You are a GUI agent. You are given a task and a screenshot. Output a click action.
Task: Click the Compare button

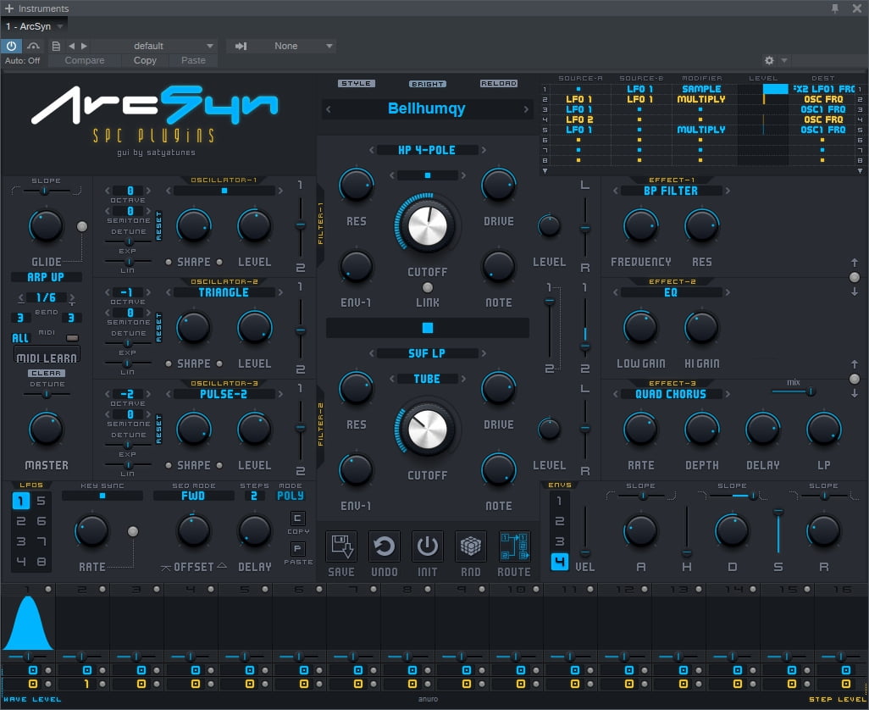click(84, 60)
